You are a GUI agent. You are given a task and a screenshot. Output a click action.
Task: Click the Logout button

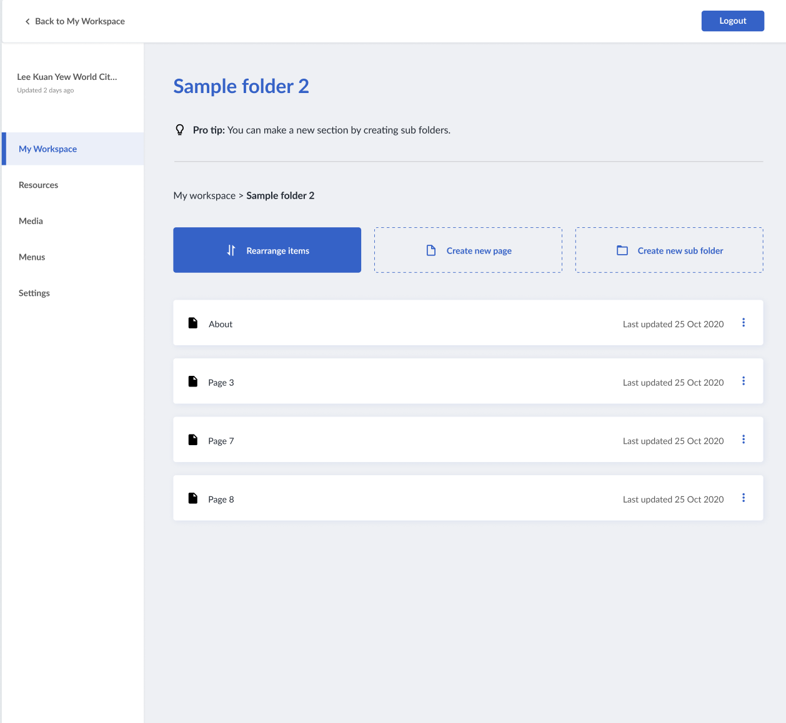[732, 21]
